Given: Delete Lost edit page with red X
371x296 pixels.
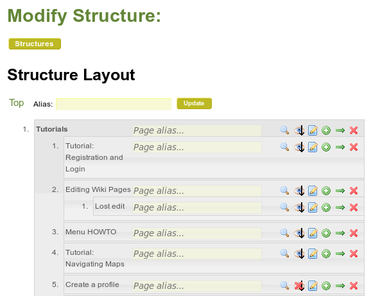Looking at the screenshot, I should click(354, 207).
